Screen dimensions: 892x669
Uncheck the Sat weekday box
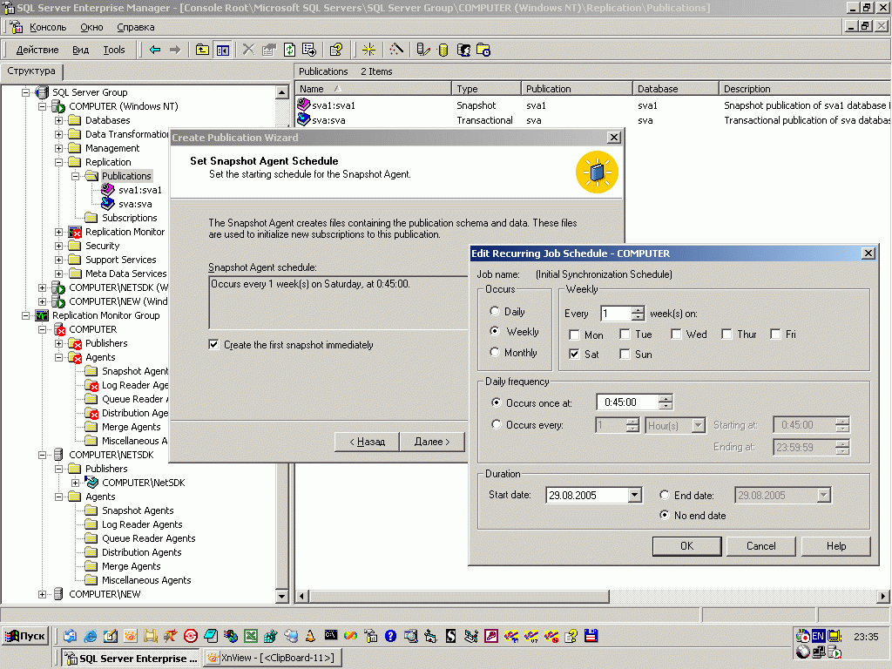pos(575,354)
